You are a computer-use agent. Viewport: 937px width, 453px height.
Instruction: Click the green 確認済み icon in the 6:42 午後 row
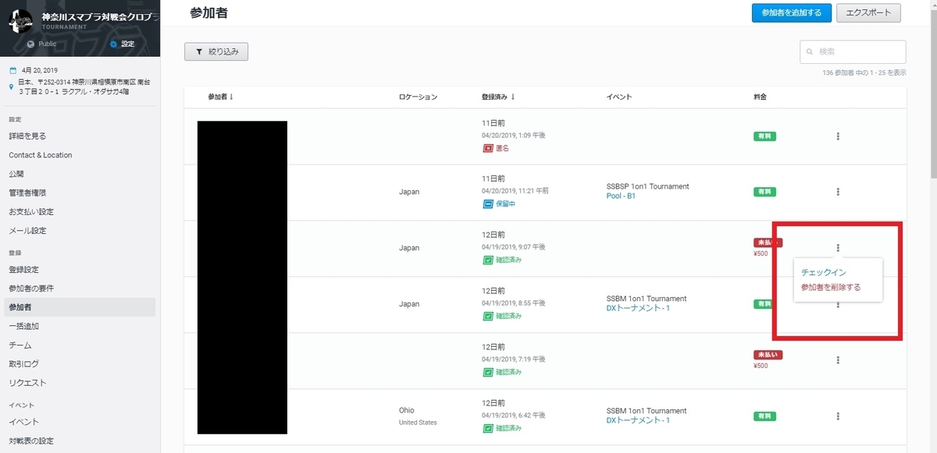(x=487, y=429)
